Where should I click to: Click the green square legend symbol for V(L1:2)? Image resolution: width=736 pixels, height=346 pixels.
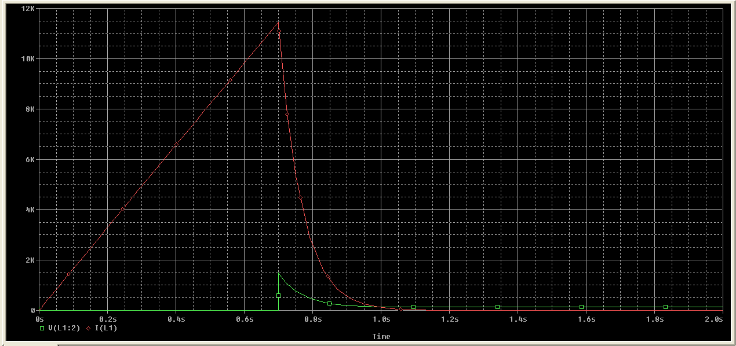tap(42, 328)
